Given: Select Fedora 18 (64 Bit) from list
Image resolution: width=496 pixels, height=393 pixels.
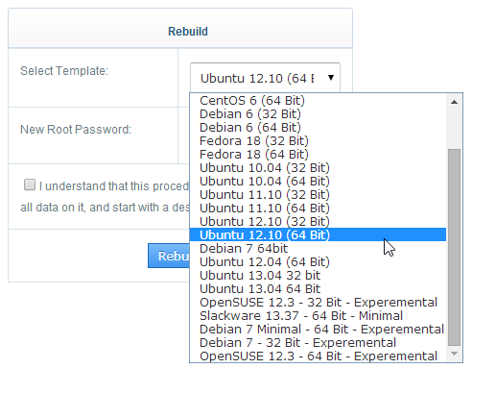Looking at the screenshot, I should tap(318, 155).
